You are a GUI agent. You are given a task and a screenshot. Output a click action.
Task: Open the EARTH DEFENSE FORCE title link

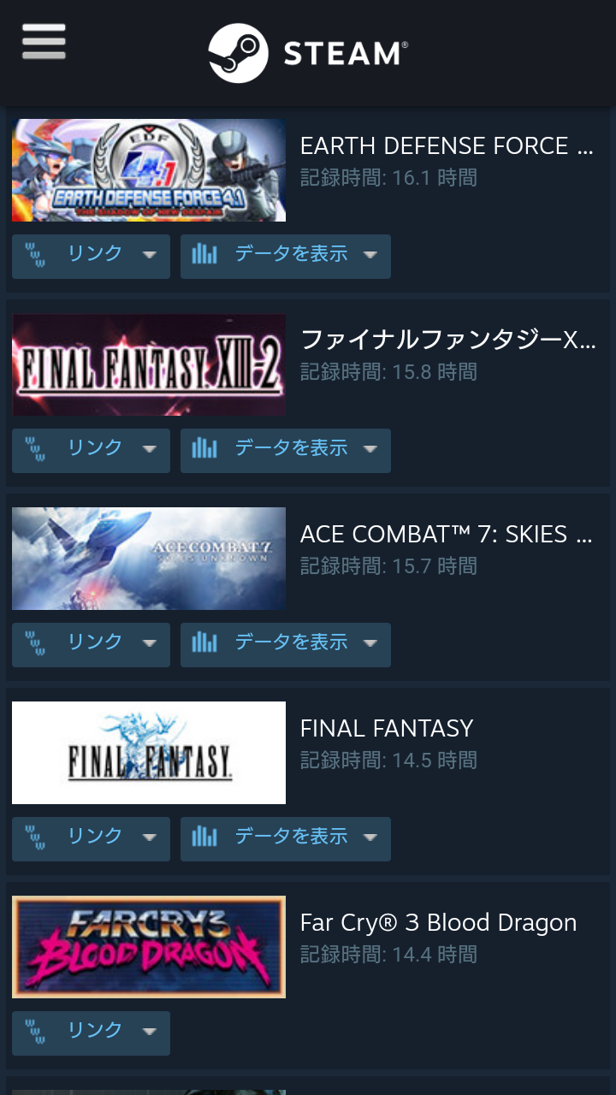(x=447, y=146)
